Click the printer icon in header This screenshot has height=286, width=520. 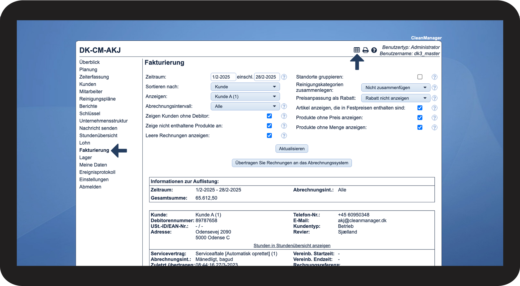pyautogui.click(x=366, y=50)
